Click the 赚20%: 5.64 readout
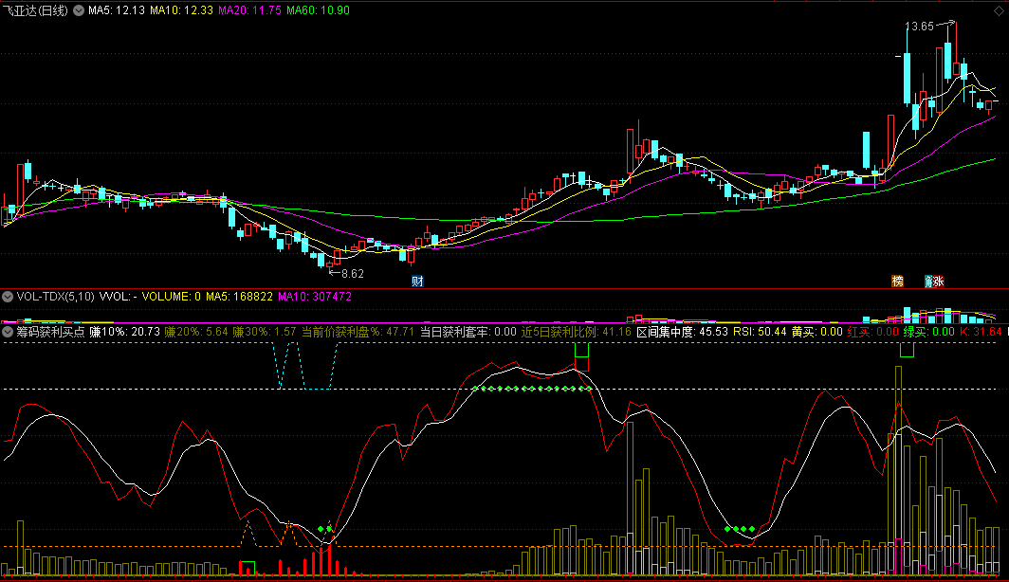Image resolution: width=1009 pixels, height=582 pixels. coord(196,332)
